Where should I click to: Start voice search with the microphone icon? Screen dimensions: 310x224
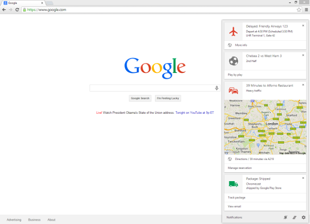pos(216,88)
